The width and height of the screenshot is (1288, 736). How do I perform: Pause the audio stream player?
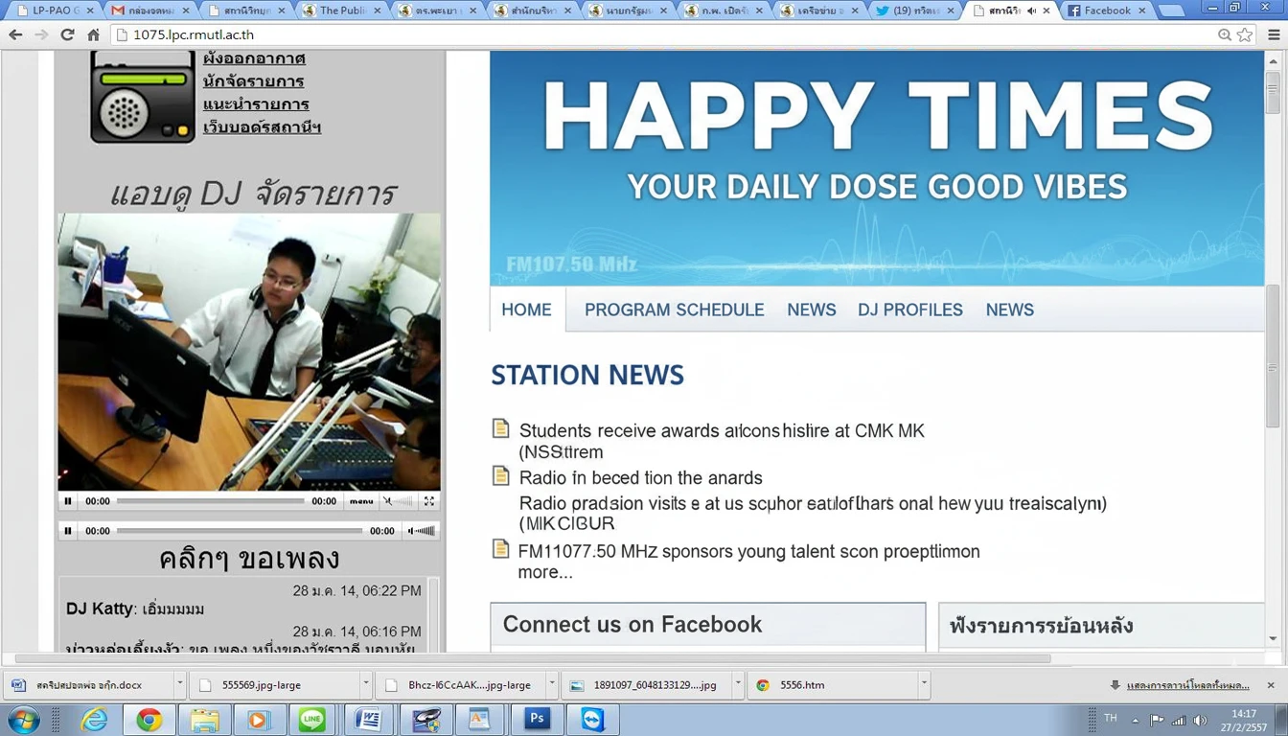pos(68,531)
